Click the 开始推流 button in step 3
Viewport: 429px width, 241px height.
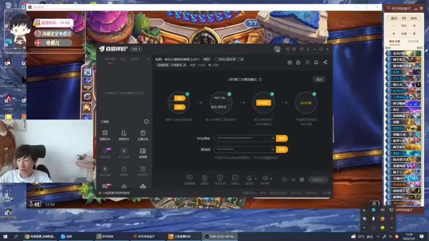tap(263, 103)
